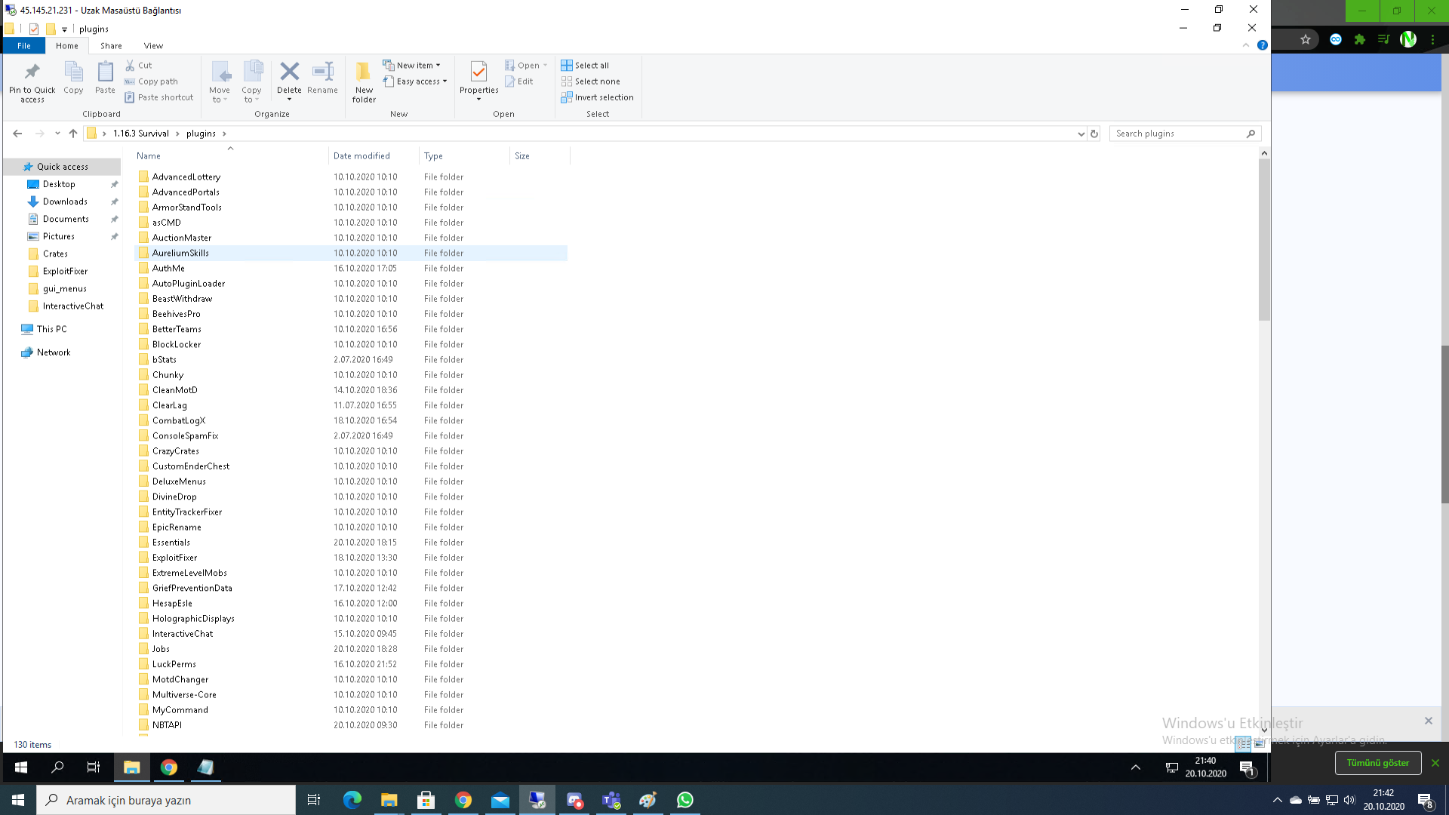Click Tümünü göster button
The height and width of the screenshot is (815, 1449).
point(1377,763)
